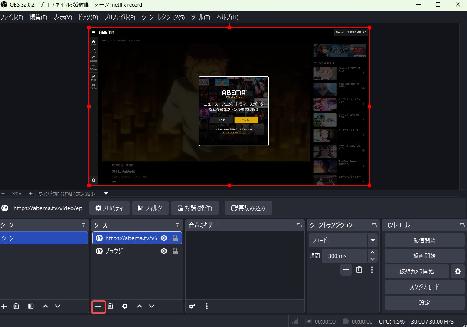Open transition options with three-dot menu
The width and height of the screenshot is (467, 327).
372,270
